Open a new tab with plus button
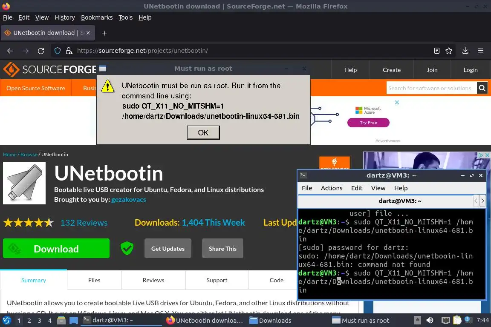This screenshot has width=491, height=327. click(104, 33)
